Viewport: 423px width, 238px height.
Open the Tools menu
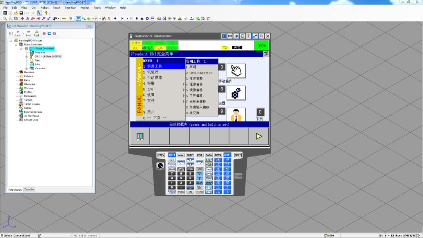click(x=97, y=7)
